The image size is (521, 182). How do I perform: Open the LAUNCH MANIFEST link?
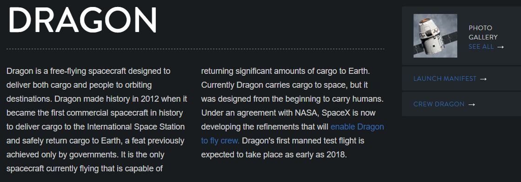[x=445, y=79]
